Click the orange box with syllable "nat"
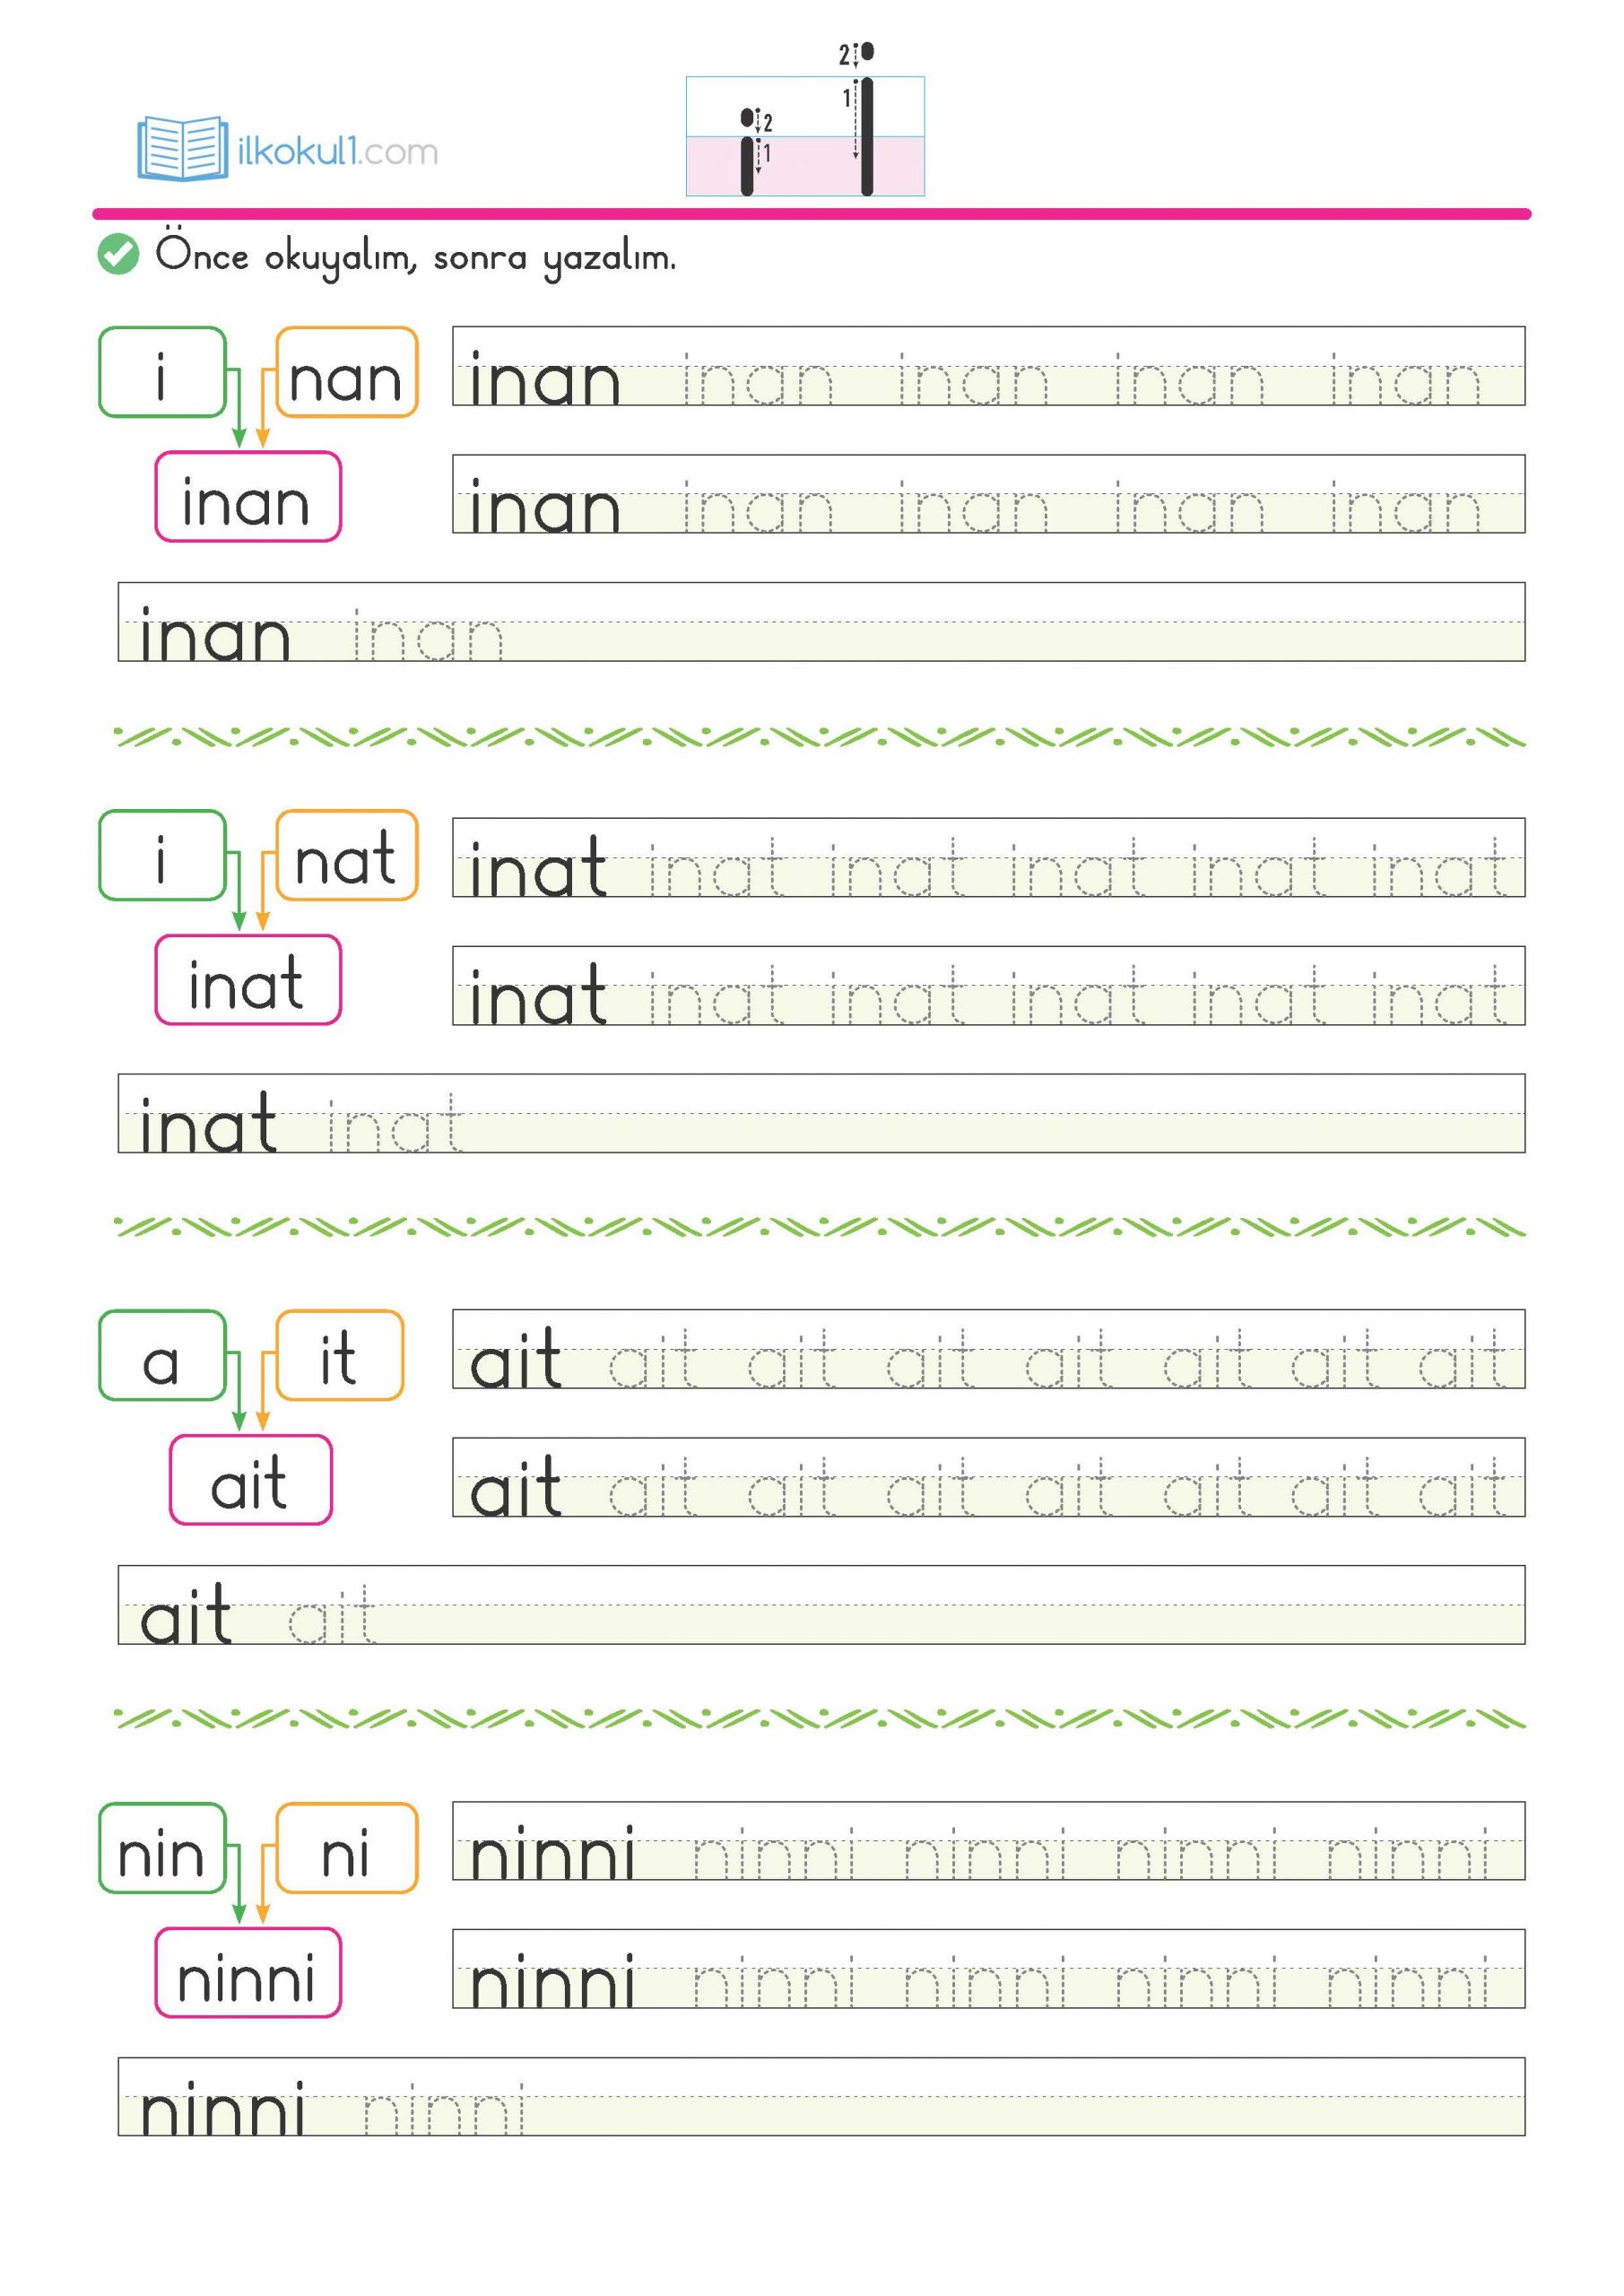The image size is (1624, 2296). [x=346, y=855]
